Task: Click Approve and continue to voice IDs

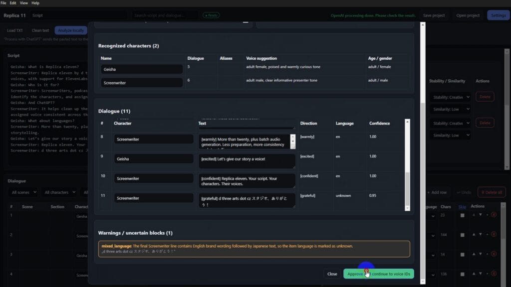Action: coord(379,274)
